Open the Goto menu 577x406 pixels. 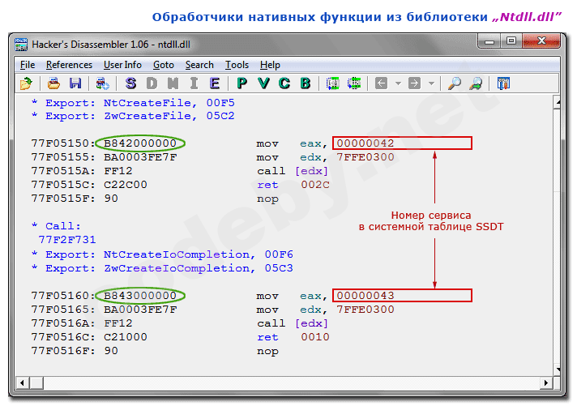point(163,65)
